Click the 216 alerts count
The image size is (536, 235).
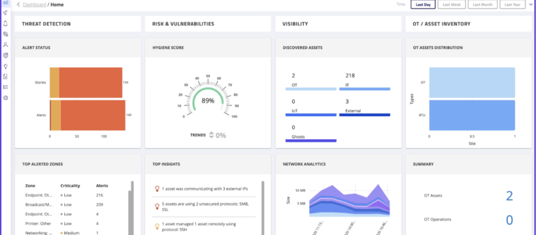(x=100, y=195)
